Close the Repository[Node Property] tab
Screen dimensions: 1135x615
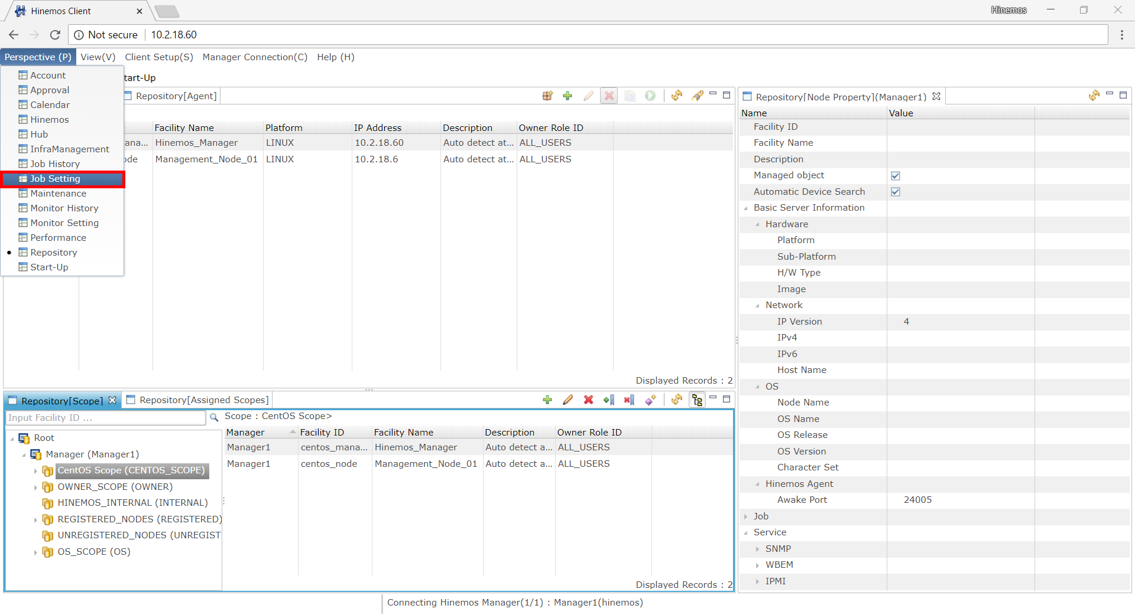(936, 96)
